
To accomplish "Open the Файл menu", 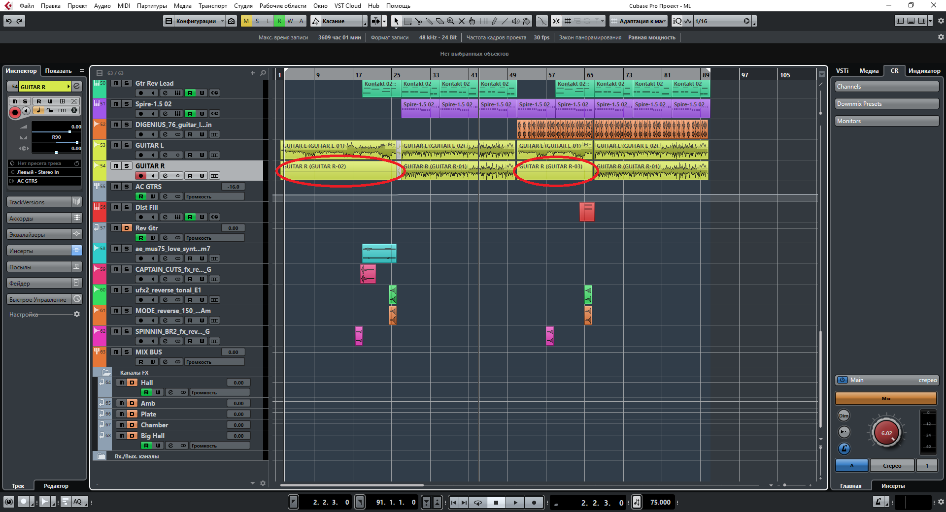I will (27, 6).
